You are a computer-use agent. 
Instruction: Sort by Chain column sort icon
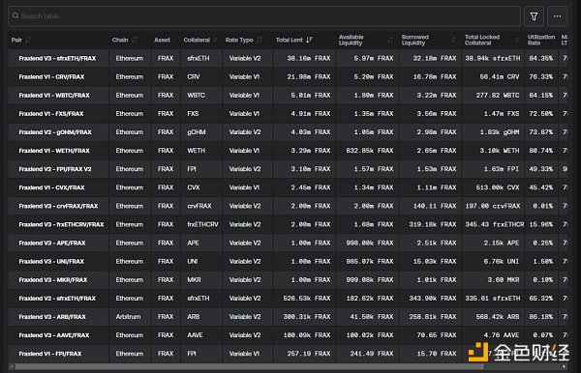click(x=135, y=40)
